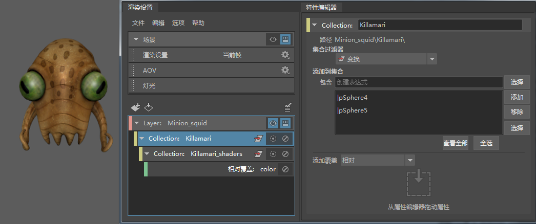The width and height of the screenshot is (536, 224).
Task: Toggle scene visibility eye icon
Action: [x=273, y=39]
